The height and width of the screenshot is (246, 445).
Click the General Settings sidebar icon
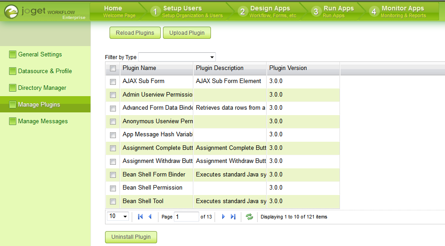click(13, 54)
